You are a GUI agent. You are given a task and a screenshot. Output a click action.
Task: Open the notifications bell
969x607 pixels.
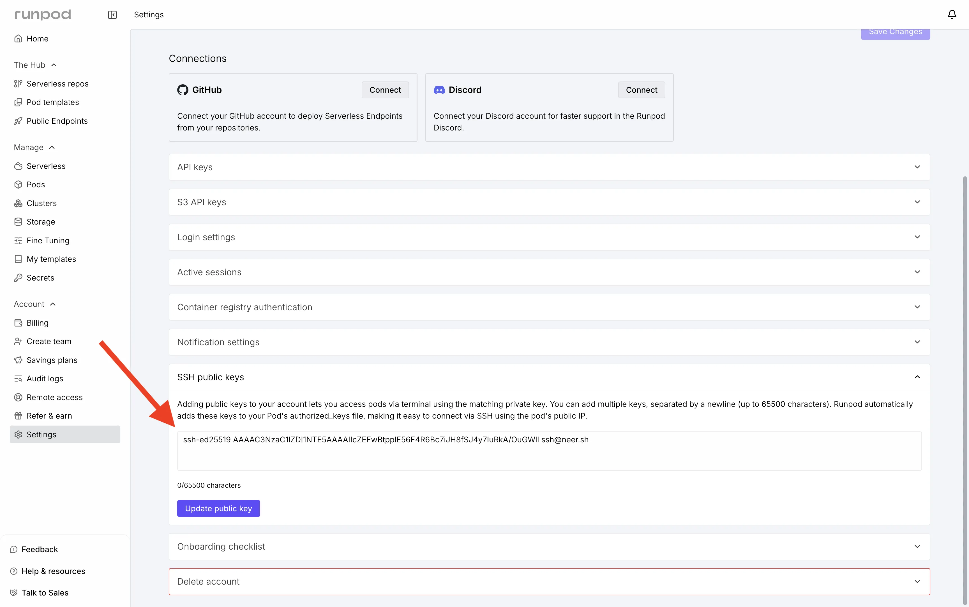(952, 15)
